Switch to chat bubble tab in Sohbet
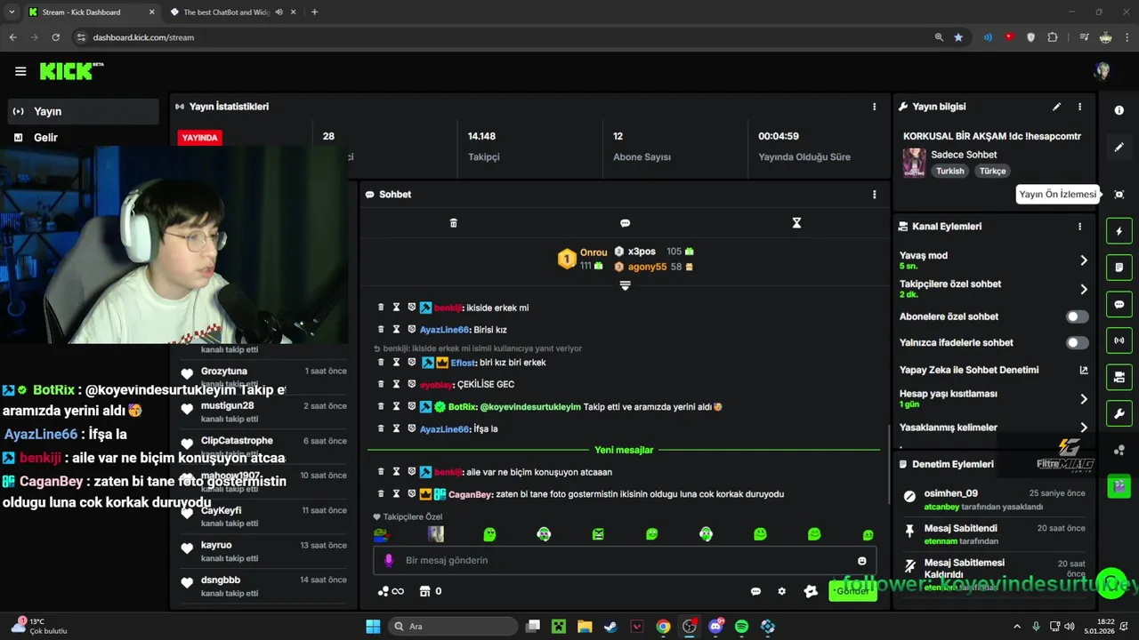The image size is (1139, 640). 625,223
